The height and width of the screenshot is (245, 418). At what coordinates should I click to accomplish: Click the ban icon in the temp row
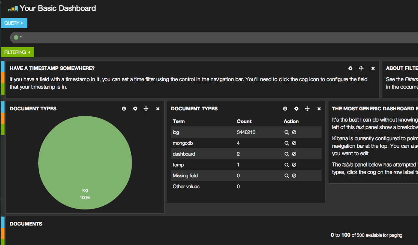coord(294,165)
